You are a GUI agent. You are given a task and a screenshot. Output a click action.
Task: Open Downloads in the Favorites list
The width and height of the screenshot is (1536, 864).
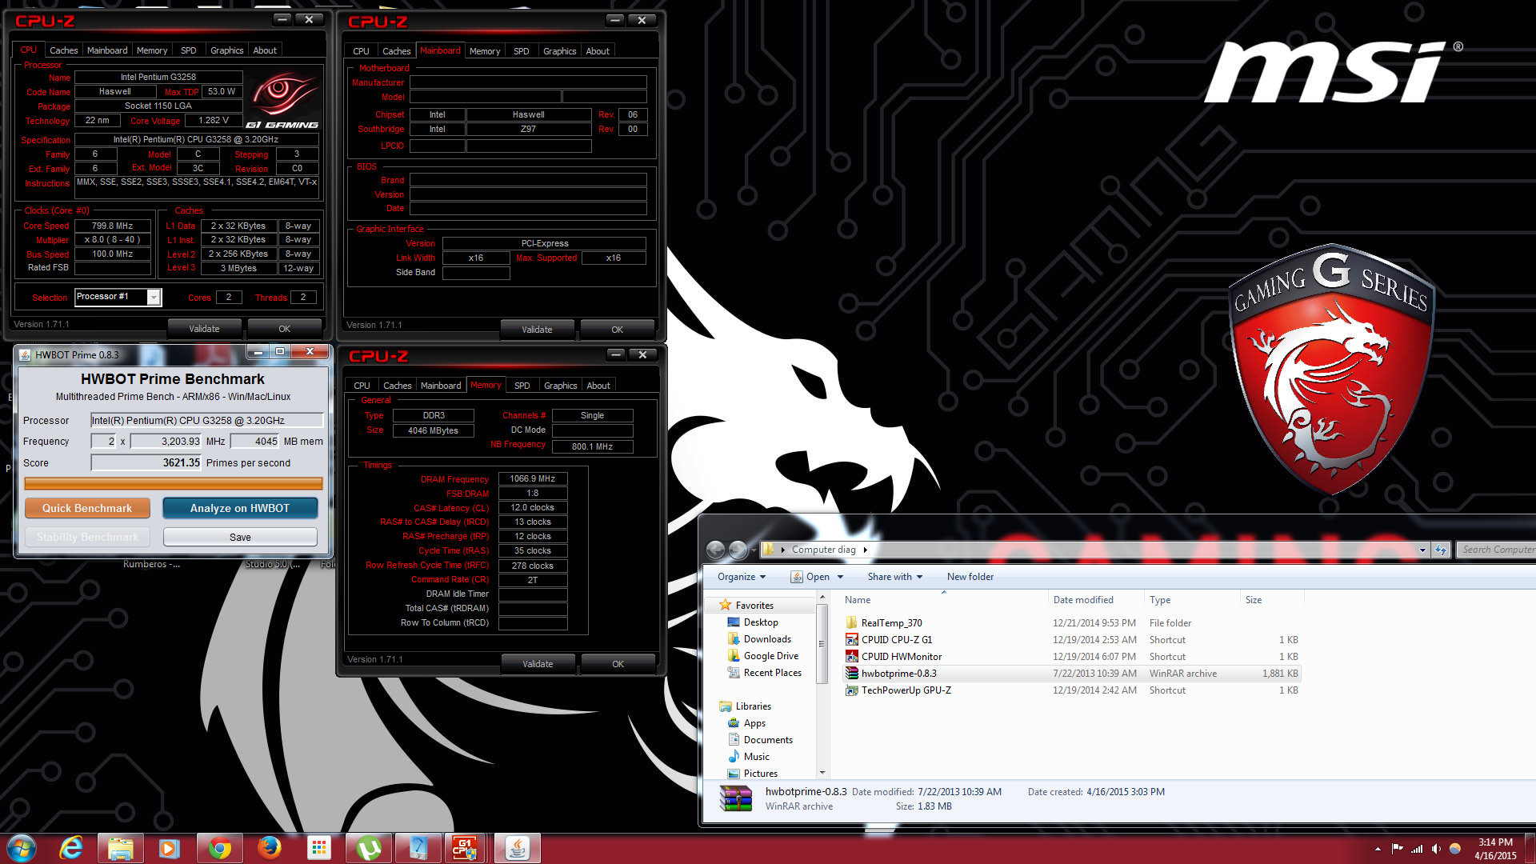click(x=766, y=639)
